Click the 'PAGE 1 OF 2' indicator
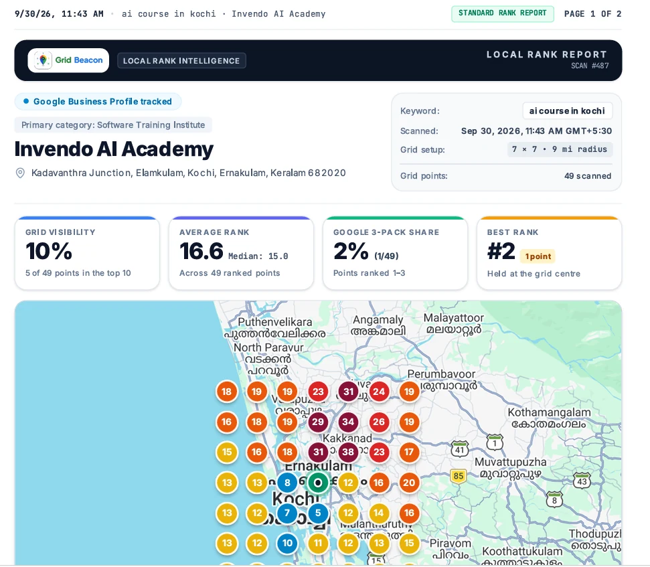This screenshot has width=650, height=567. point(593,13)
